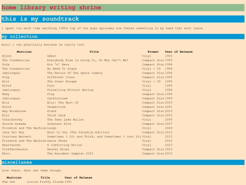
Task: Select the Tchaikovsky musician cell
Action: 12,120
